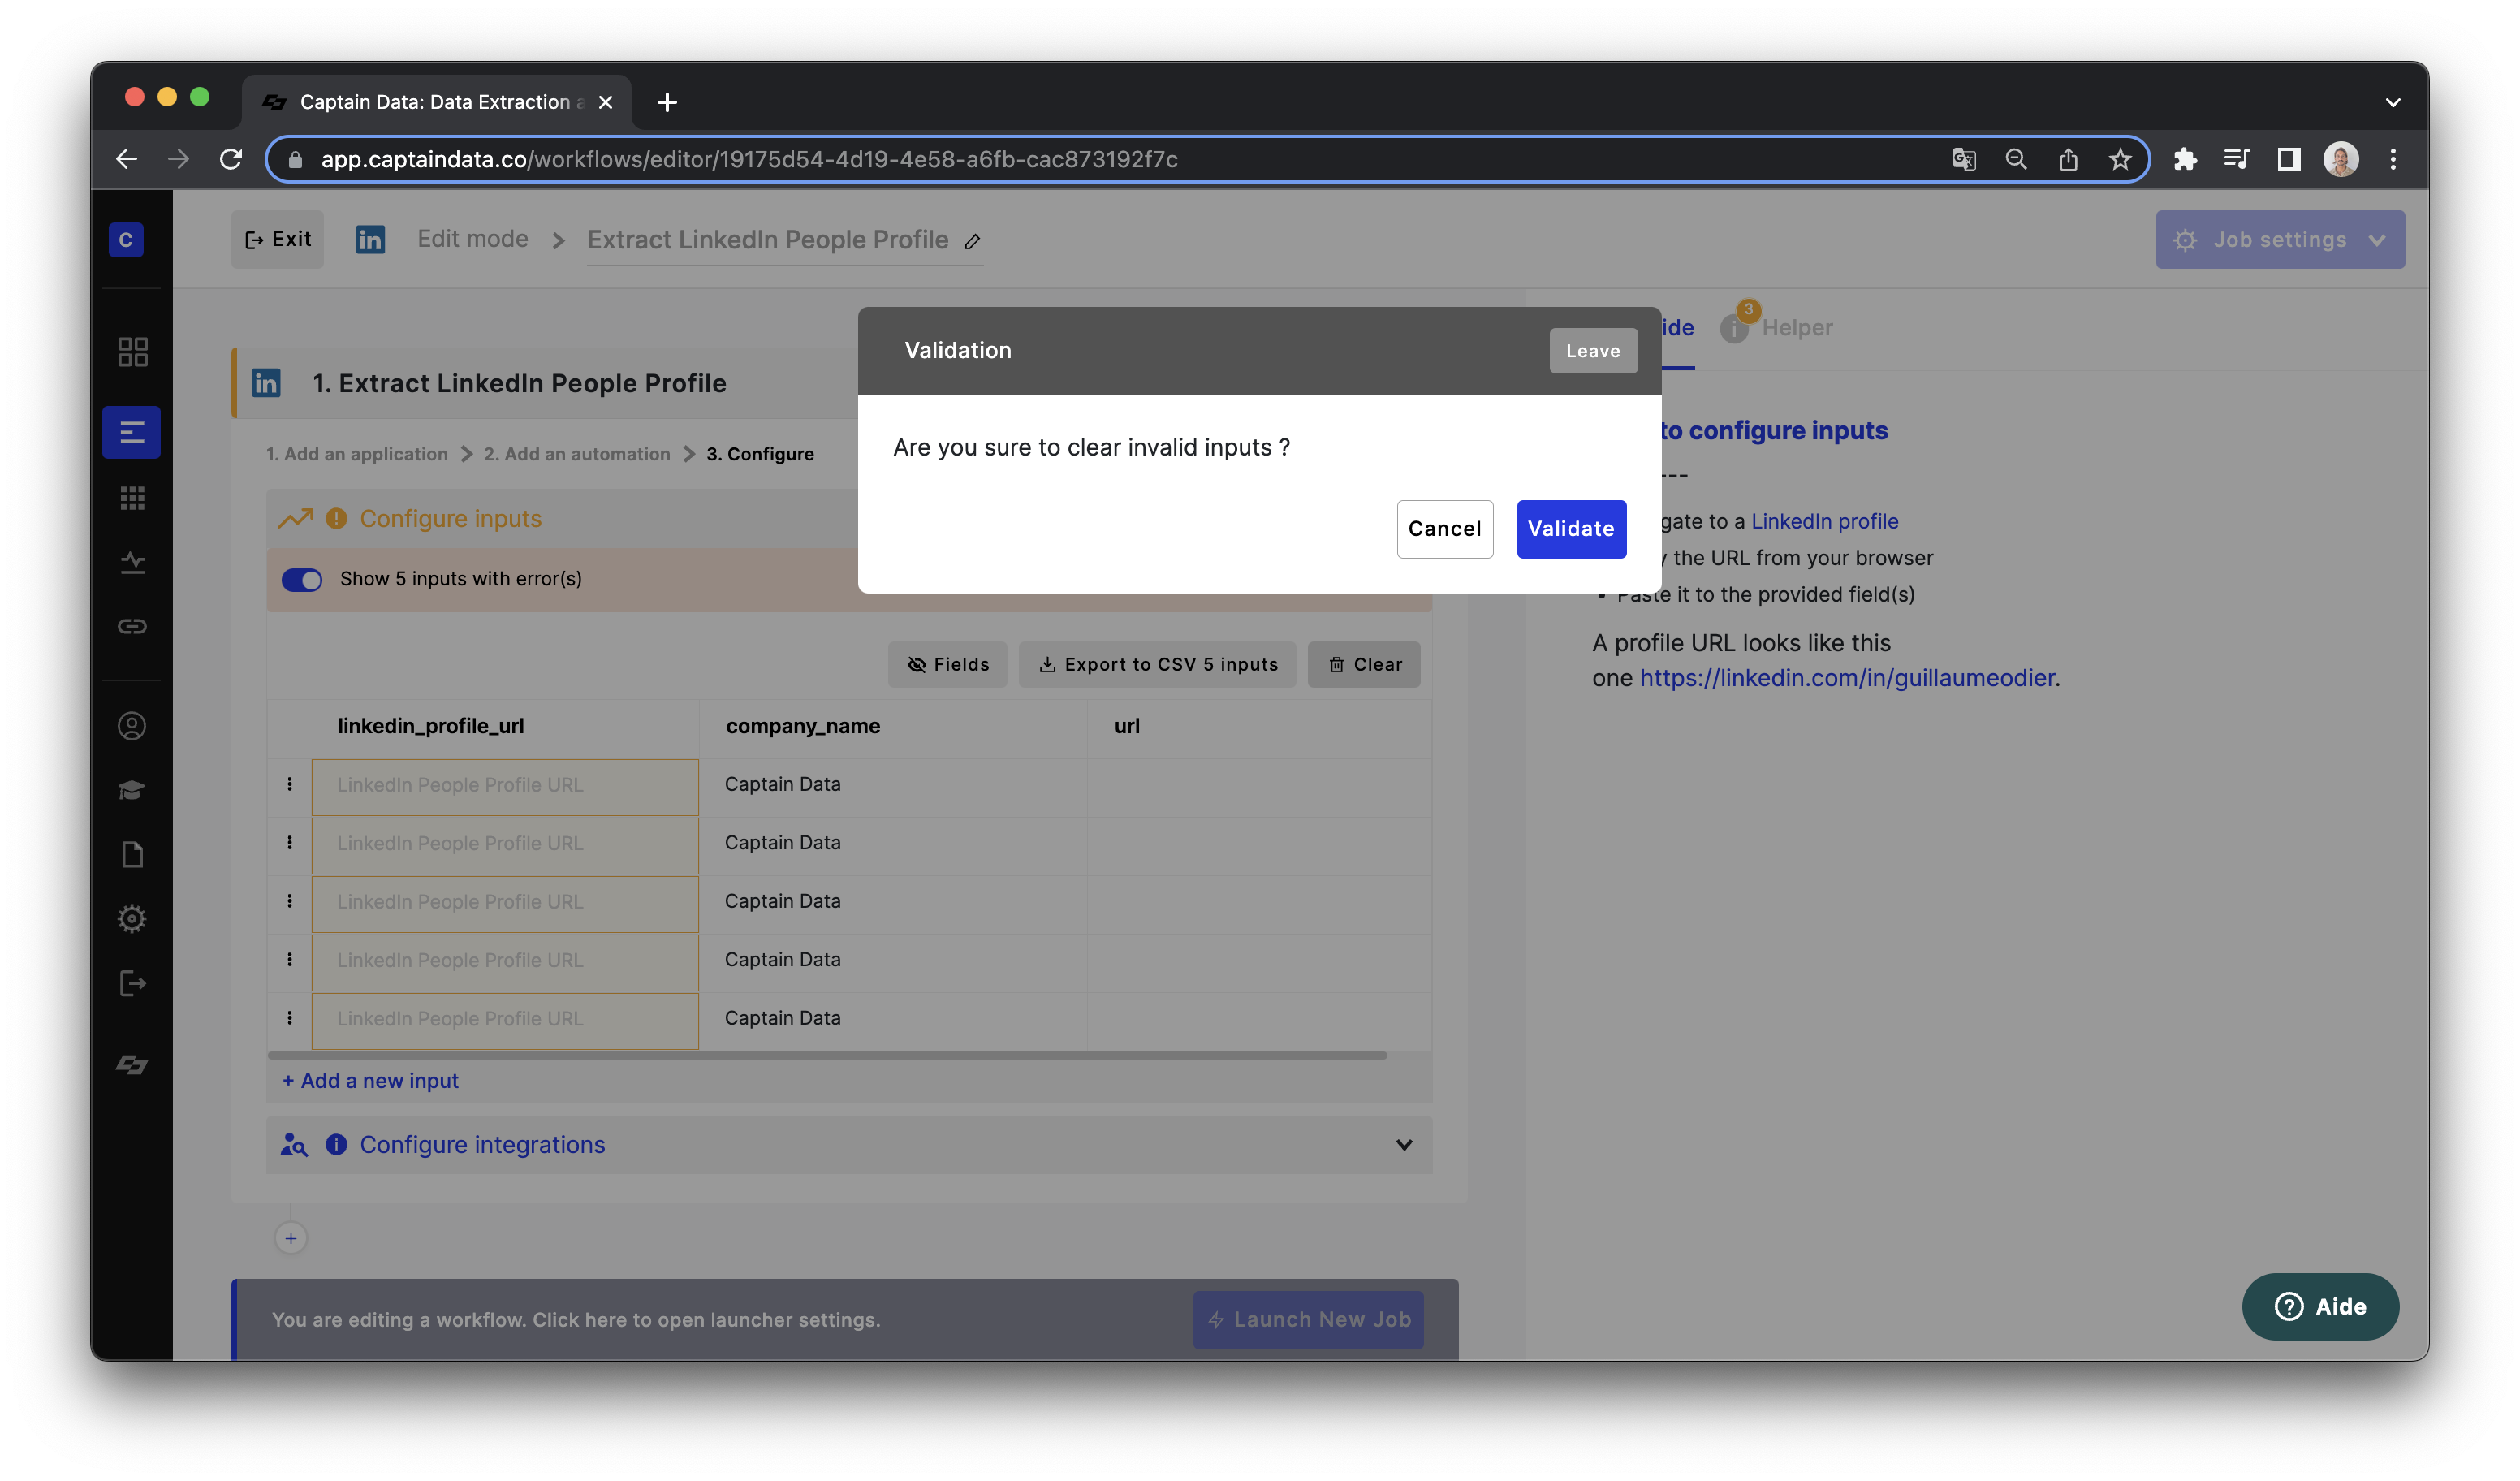Open row menu for first input row

[x=290, y=785]
